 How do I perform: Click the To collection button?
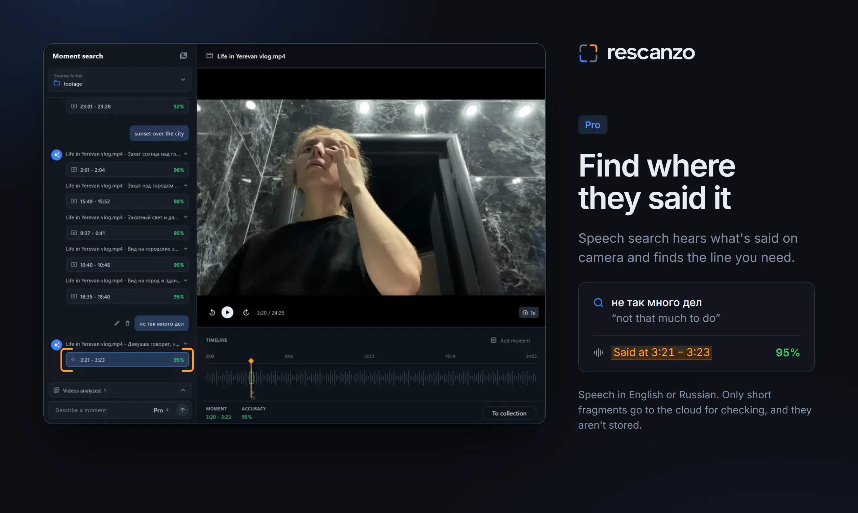click(509, 413)
